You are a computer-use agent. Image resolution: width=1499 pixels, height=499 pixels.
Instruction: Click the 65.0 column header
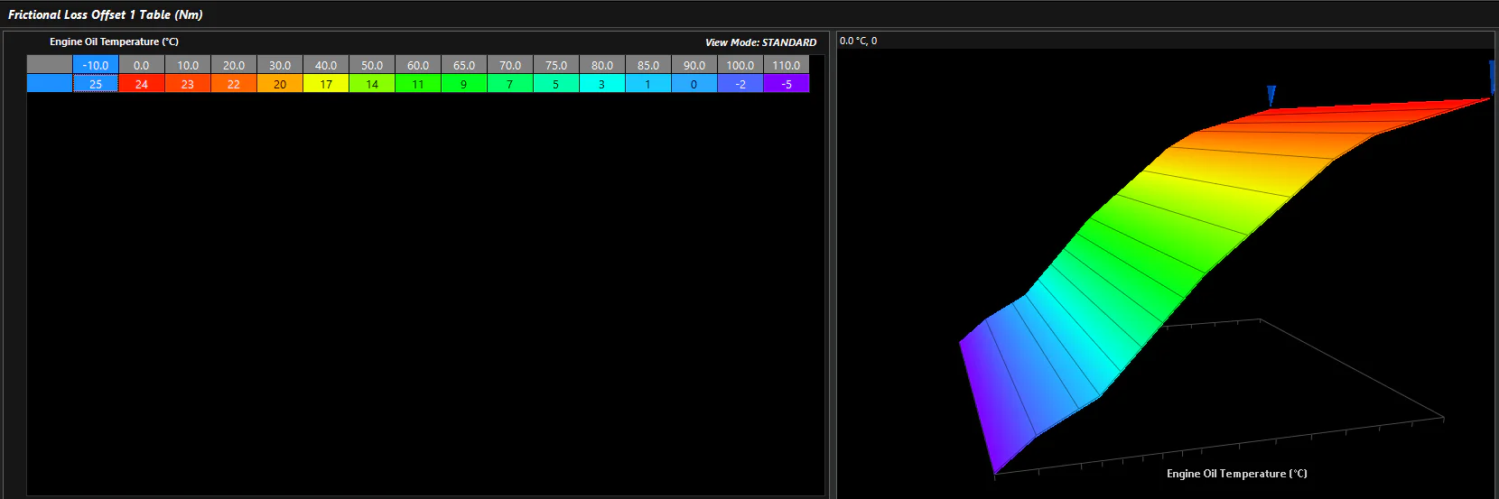point(464,65)
